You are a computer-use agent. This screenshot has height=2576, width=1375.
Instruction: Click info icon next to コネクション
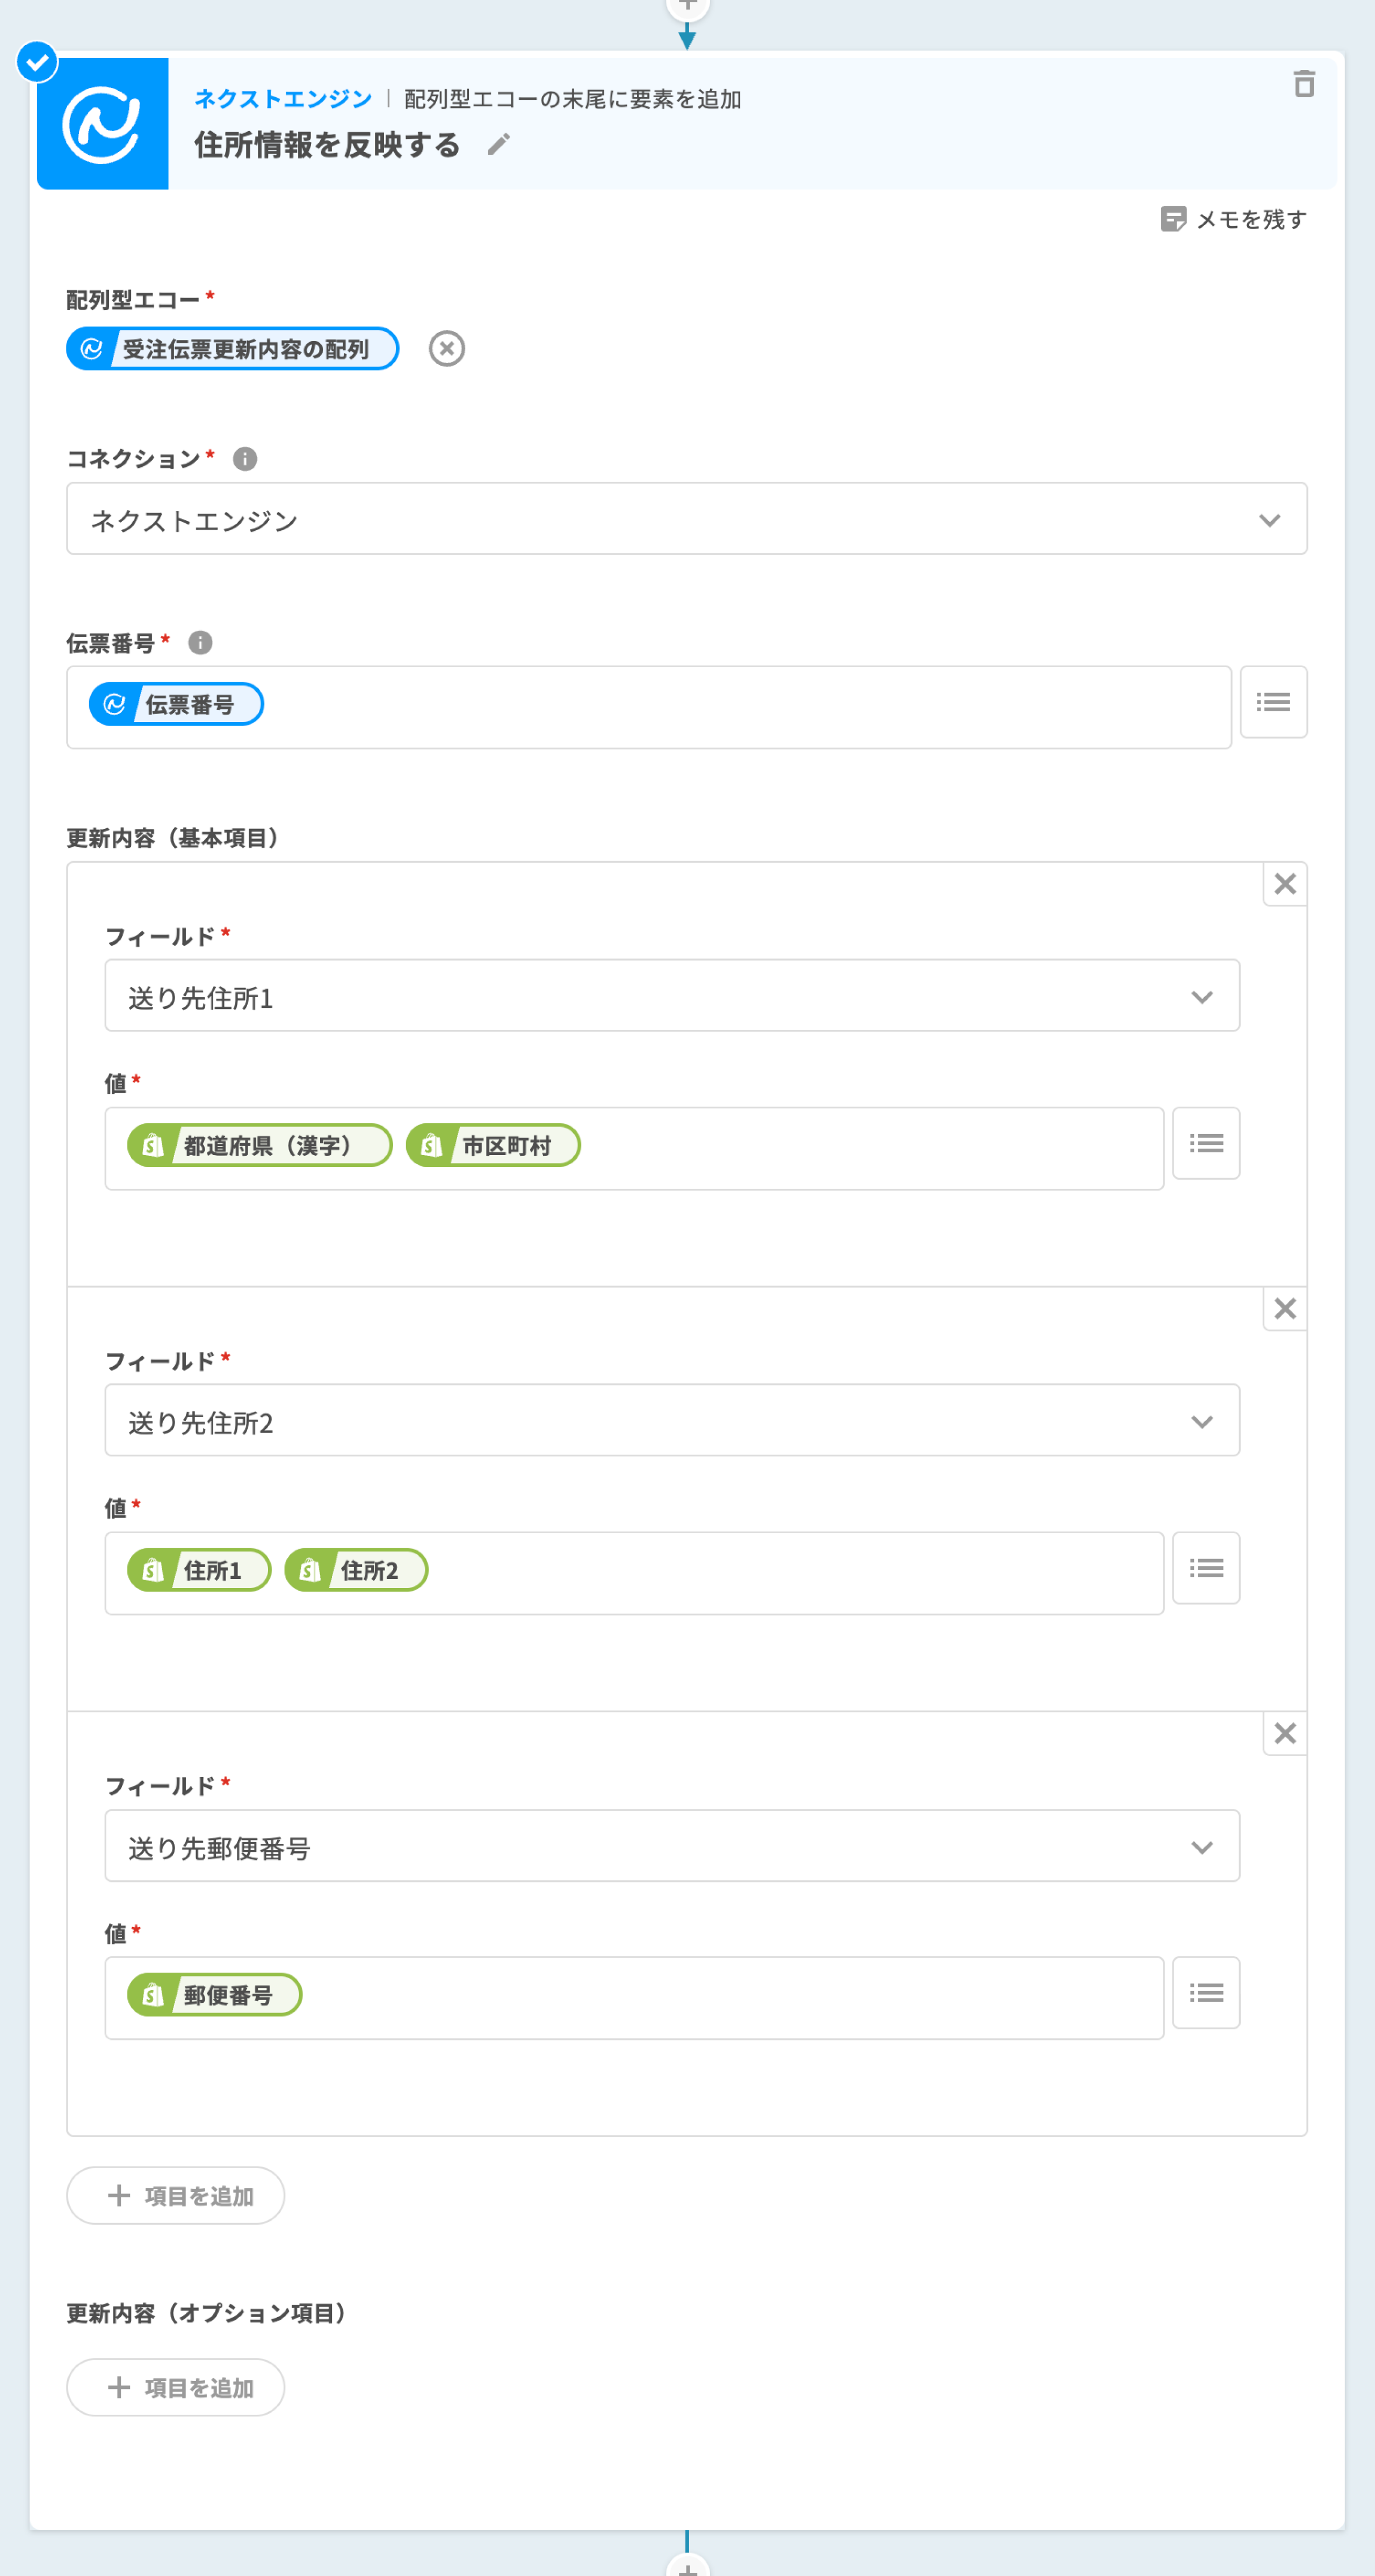pos(245,459)
